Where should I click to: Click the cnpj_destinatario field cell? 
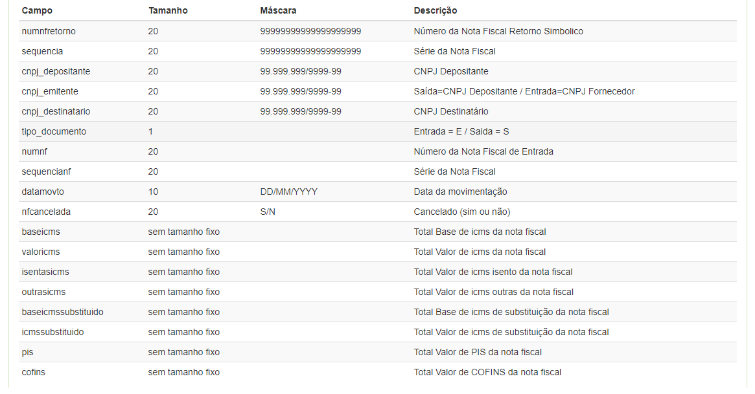(56, 111)
